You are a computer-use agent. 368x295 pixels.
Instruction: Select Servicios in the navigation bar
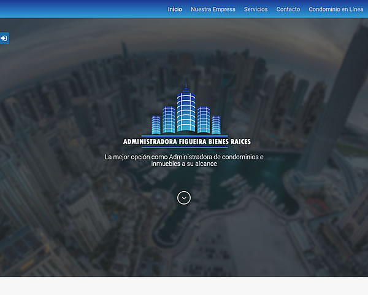tap(256, 9)
